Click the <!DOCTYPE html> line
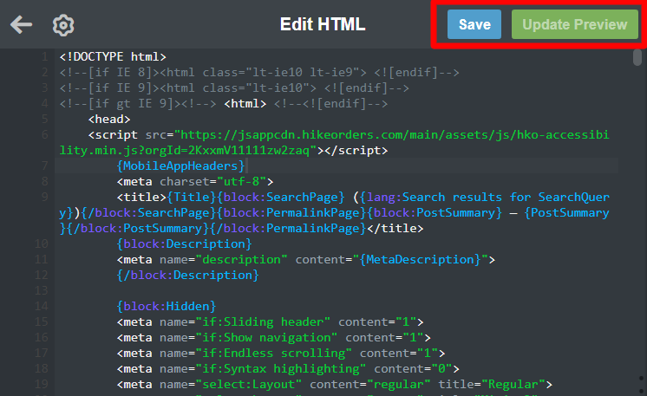This screenshot has width=647, height=396. (113, 56)
